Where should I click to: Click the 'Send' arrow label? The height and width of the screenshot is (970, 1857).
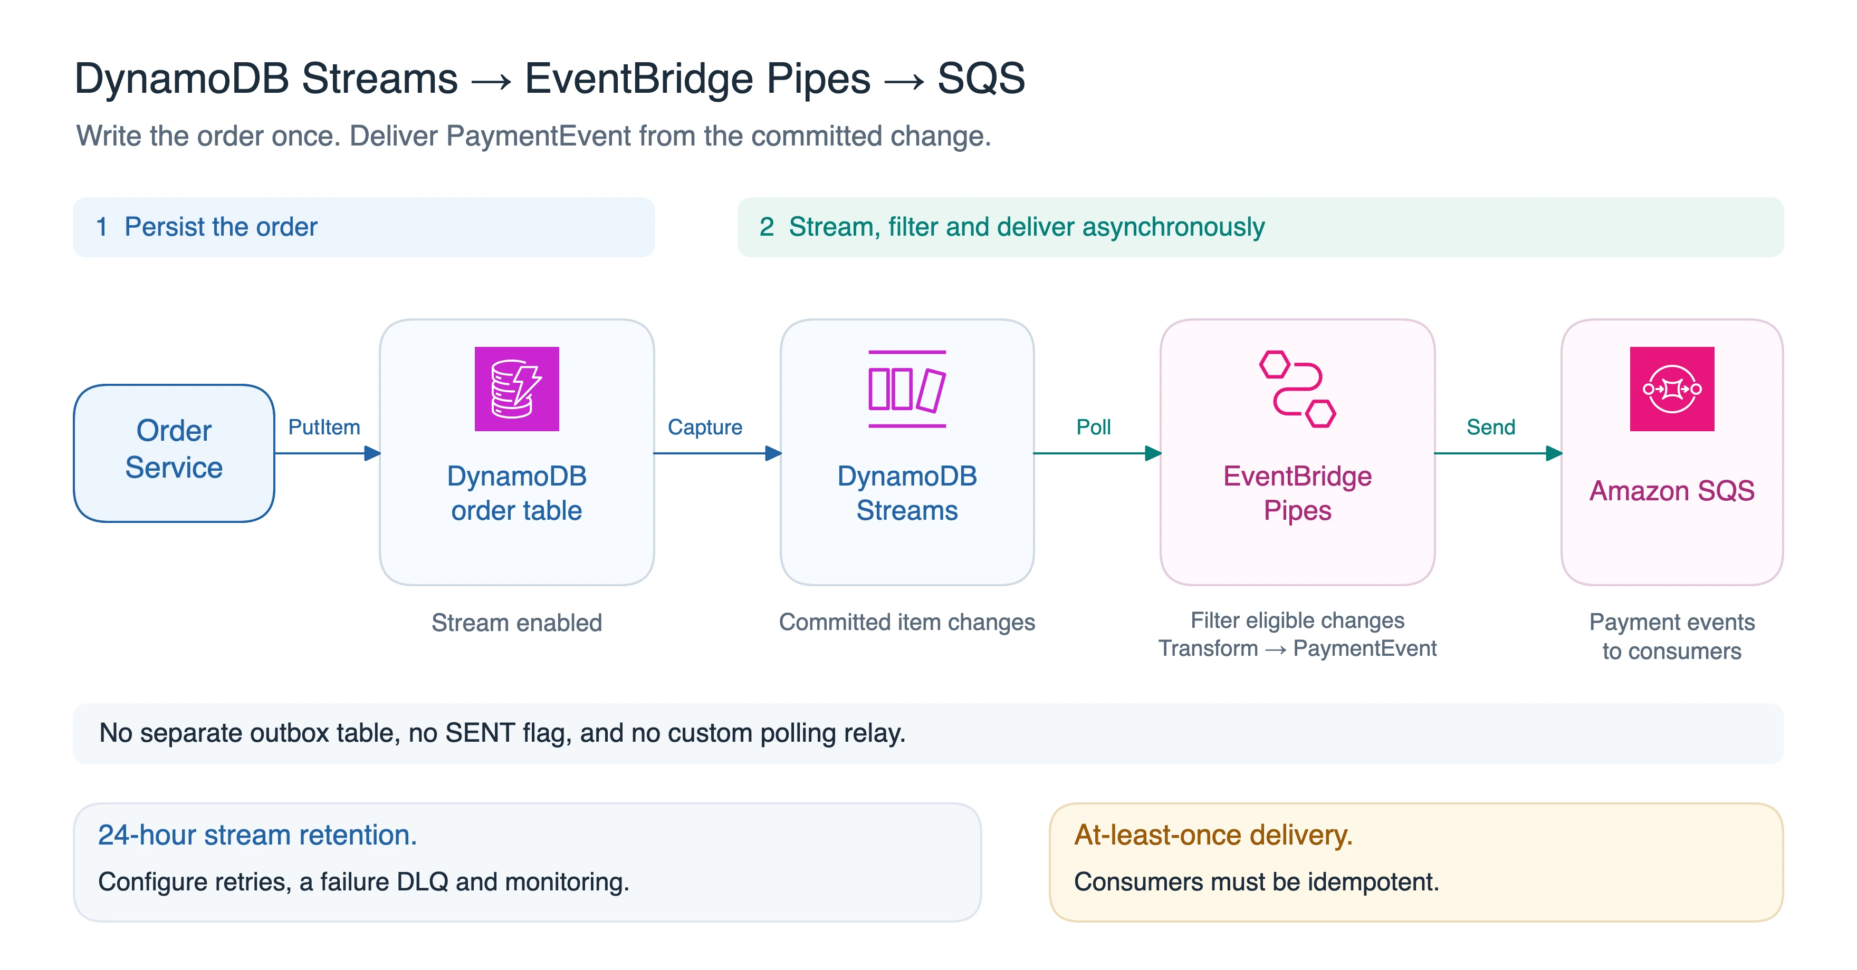(x=1491, y=427)
